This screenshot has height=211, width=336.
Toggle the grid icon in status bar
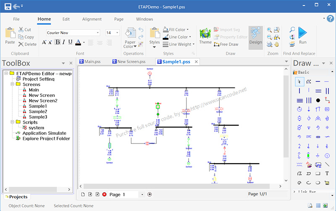pyautogui.click(x=318, y=206)
